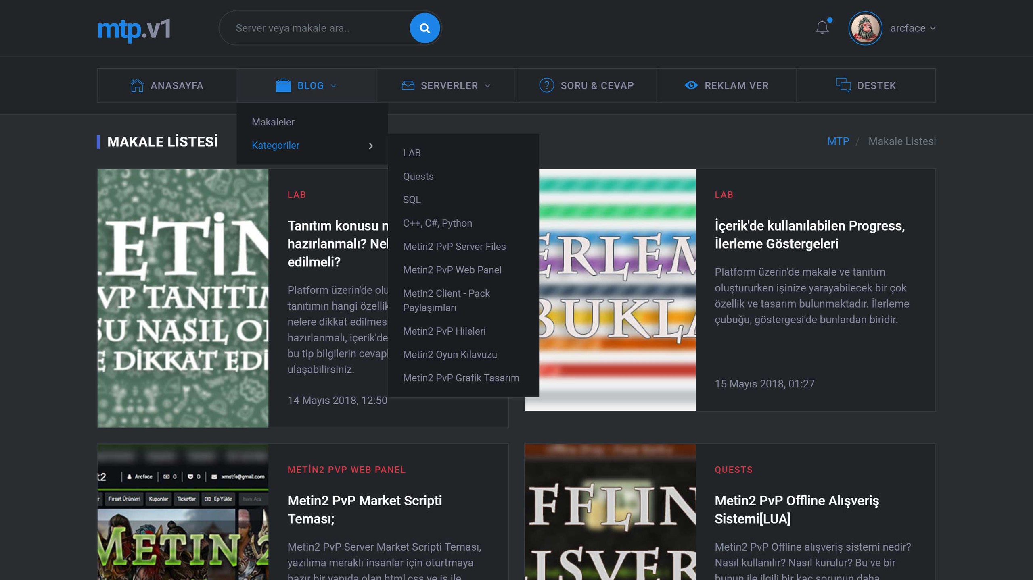Screen dimensions: 1033x580
Task: Click the eye icon beside REKLAM VER
Action: point(691,85)
